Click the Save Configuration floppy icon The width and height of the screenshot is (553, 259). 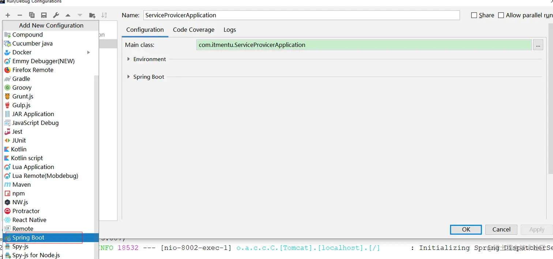pos(44,15)
